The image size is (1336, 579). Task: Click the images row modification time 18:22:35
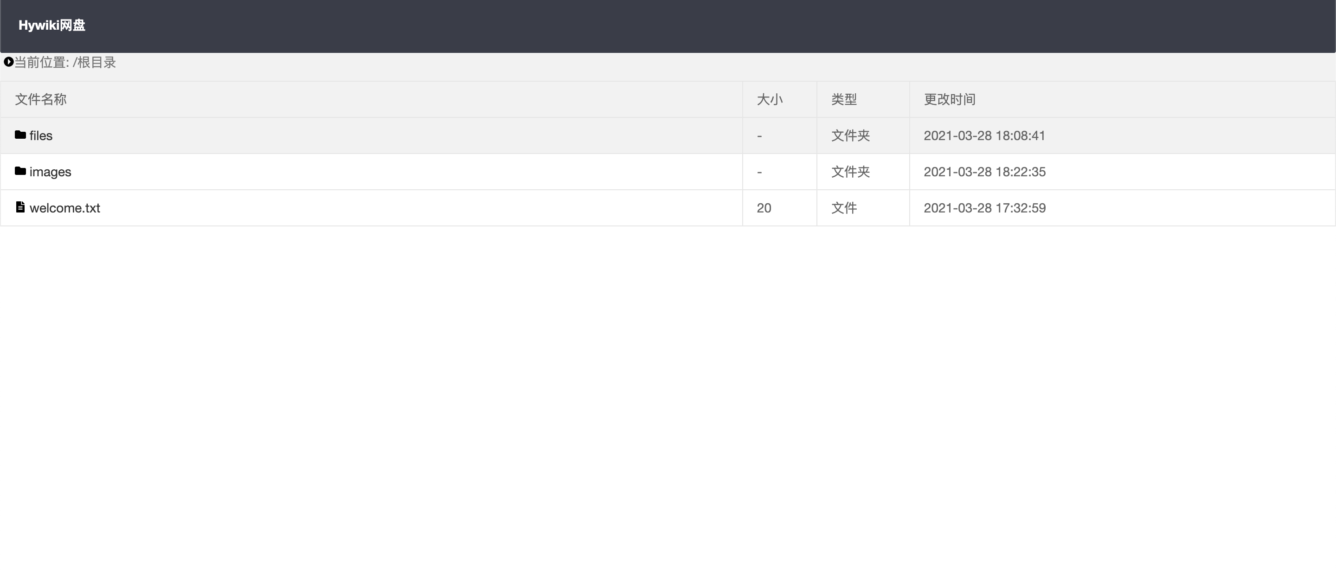coord(984,172)
